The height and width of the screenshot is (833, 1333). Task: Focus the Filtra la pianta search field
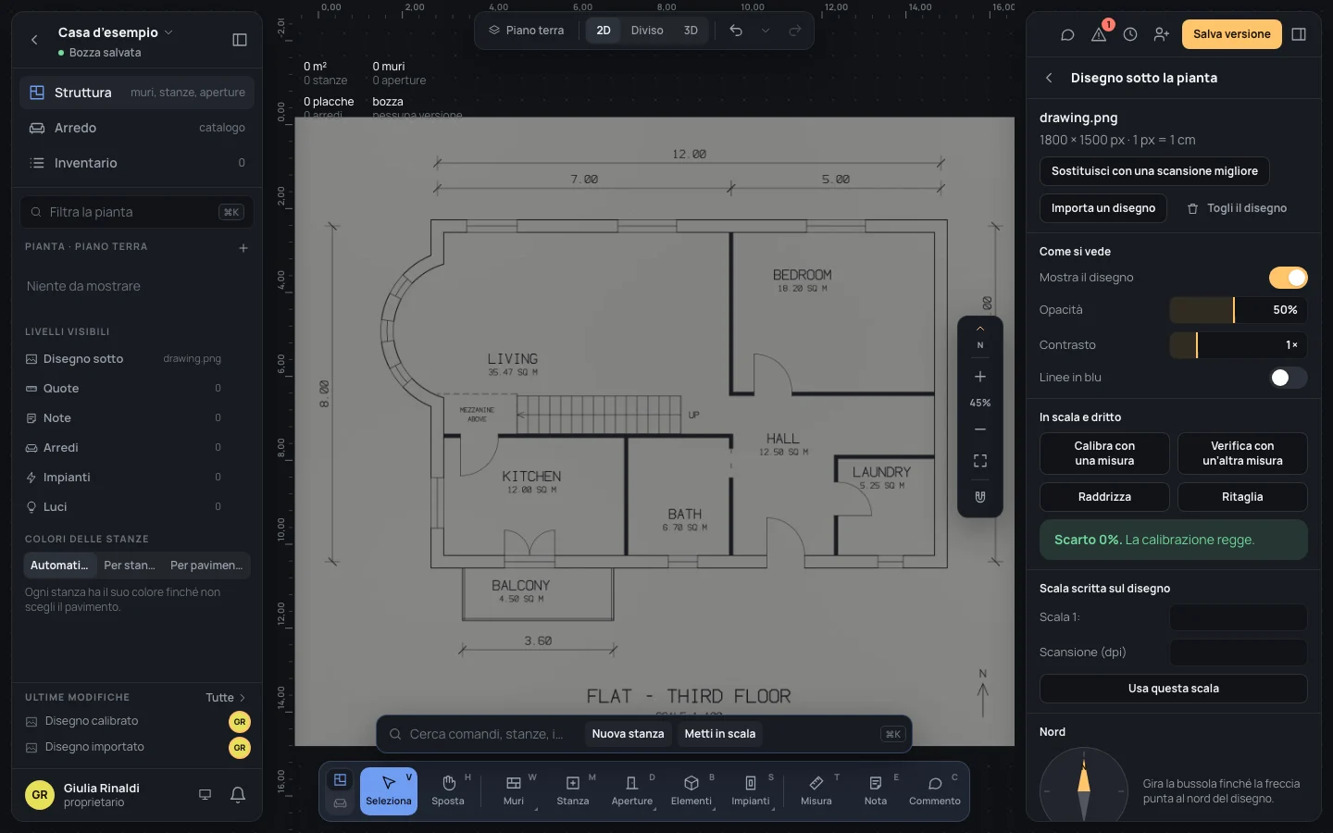(x=136, y=212)
